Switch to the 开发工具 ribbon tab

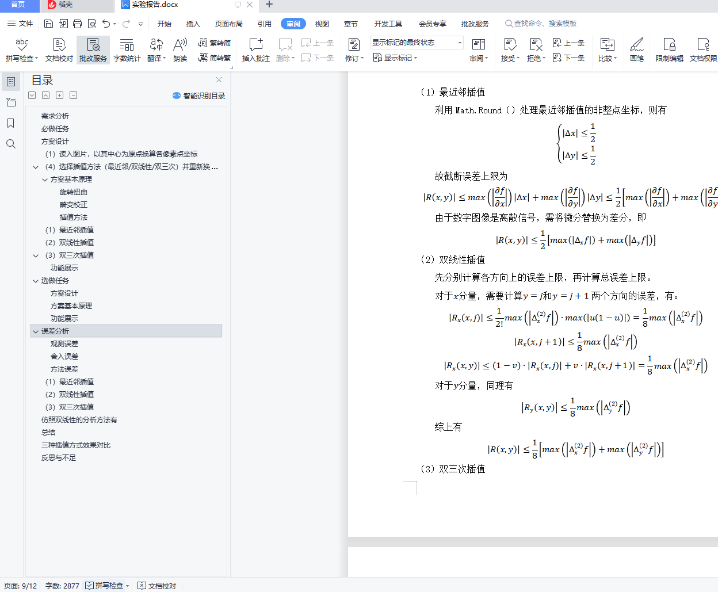[388, 24]
